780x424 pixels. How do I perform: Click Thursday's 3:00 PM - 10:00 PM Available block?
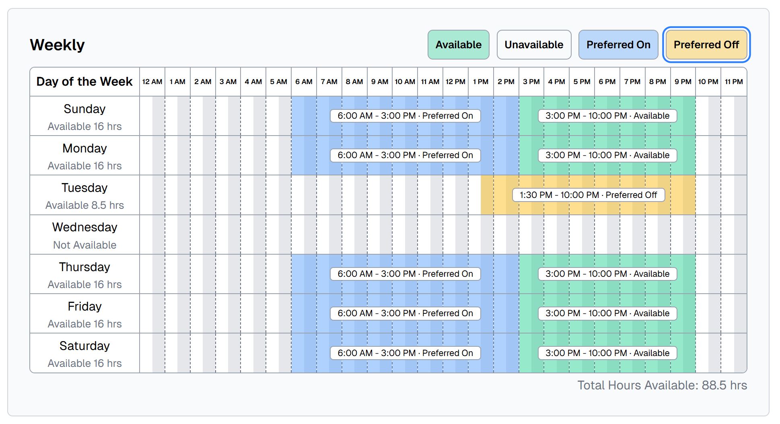(x=607, y=274)
